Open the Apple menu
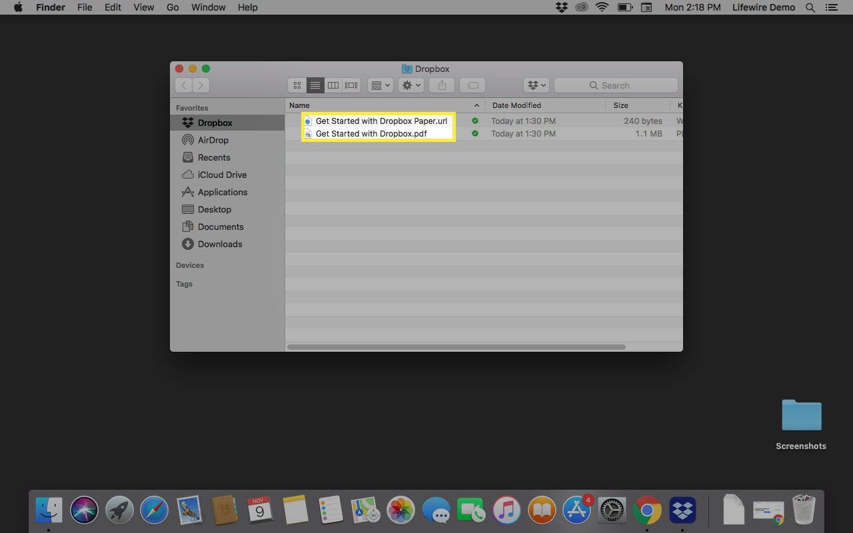The image size is (853, 533). tap(18, 7)
